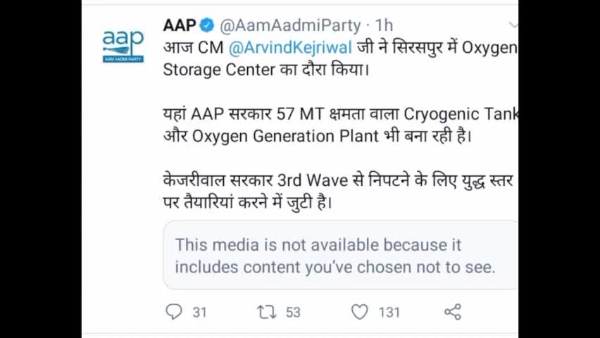Click the like count 131

[x=389, y=312]
